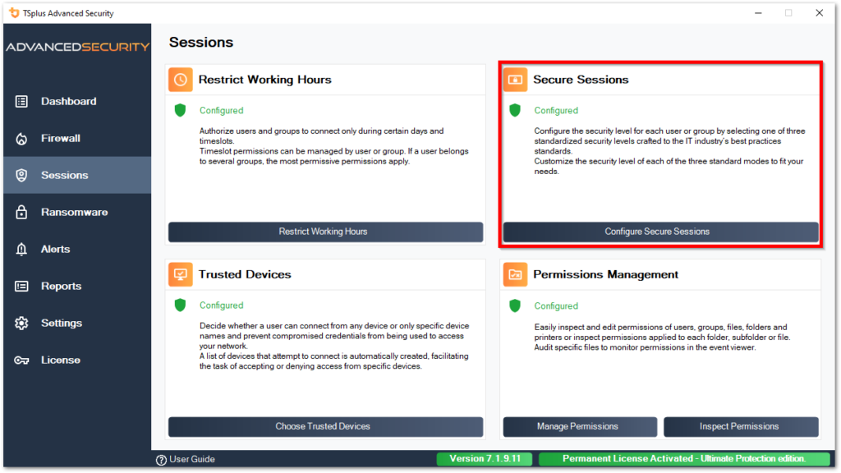Viewport: 841px width, 473px height.
Task: Click the Alerts bell icon
Action: 21,249
